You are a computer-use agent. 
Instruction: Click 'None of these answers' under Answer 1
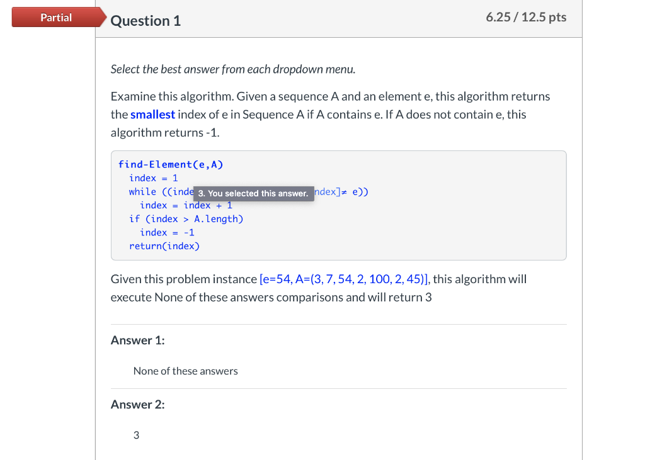pos(186,371)
